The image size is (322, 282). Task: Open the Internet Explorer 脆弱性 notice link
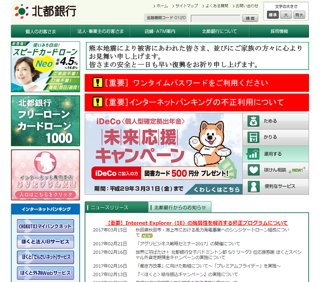click(197, 223)
